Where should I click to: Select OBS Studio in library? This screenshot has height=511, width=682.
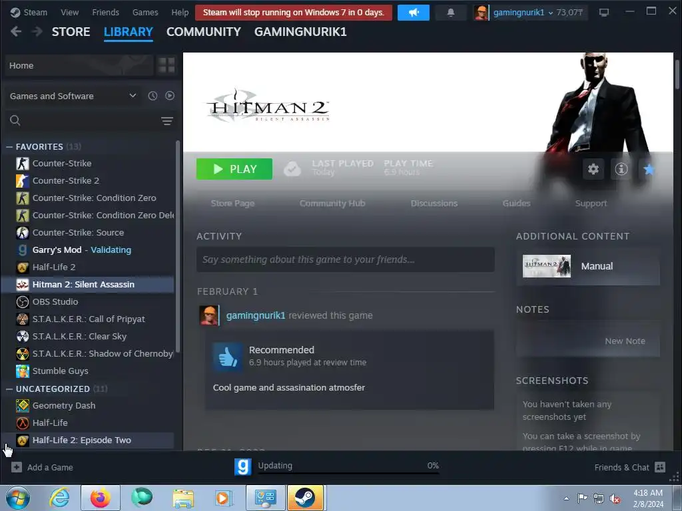click(87, 301)
